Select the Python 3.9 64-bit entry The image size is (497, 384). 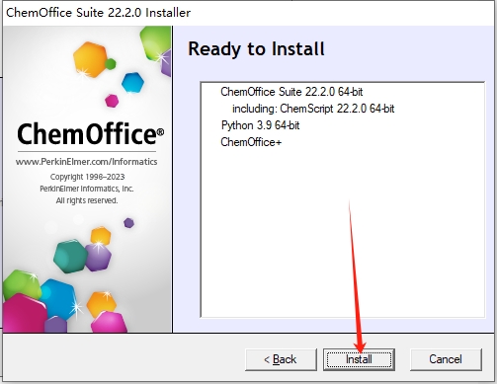tap(260, 125)
